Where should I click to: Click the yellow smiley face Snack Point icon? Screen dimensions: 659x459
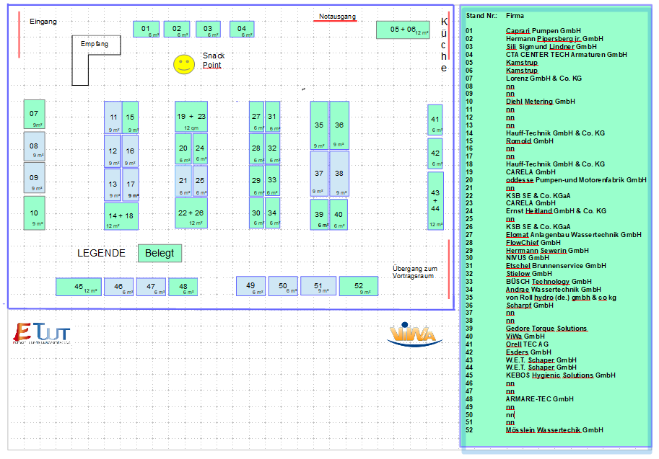tap(184, 64)
